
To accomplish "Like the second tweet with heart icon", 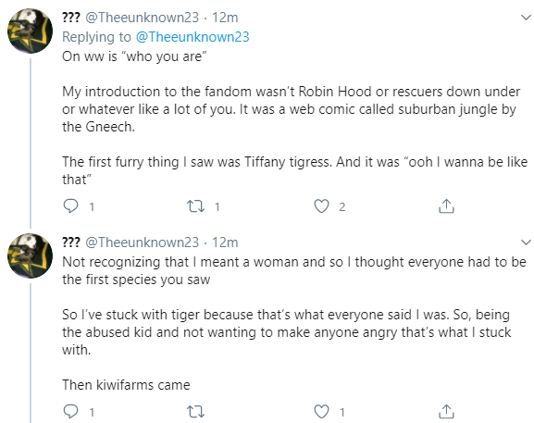I will point(321,411).
